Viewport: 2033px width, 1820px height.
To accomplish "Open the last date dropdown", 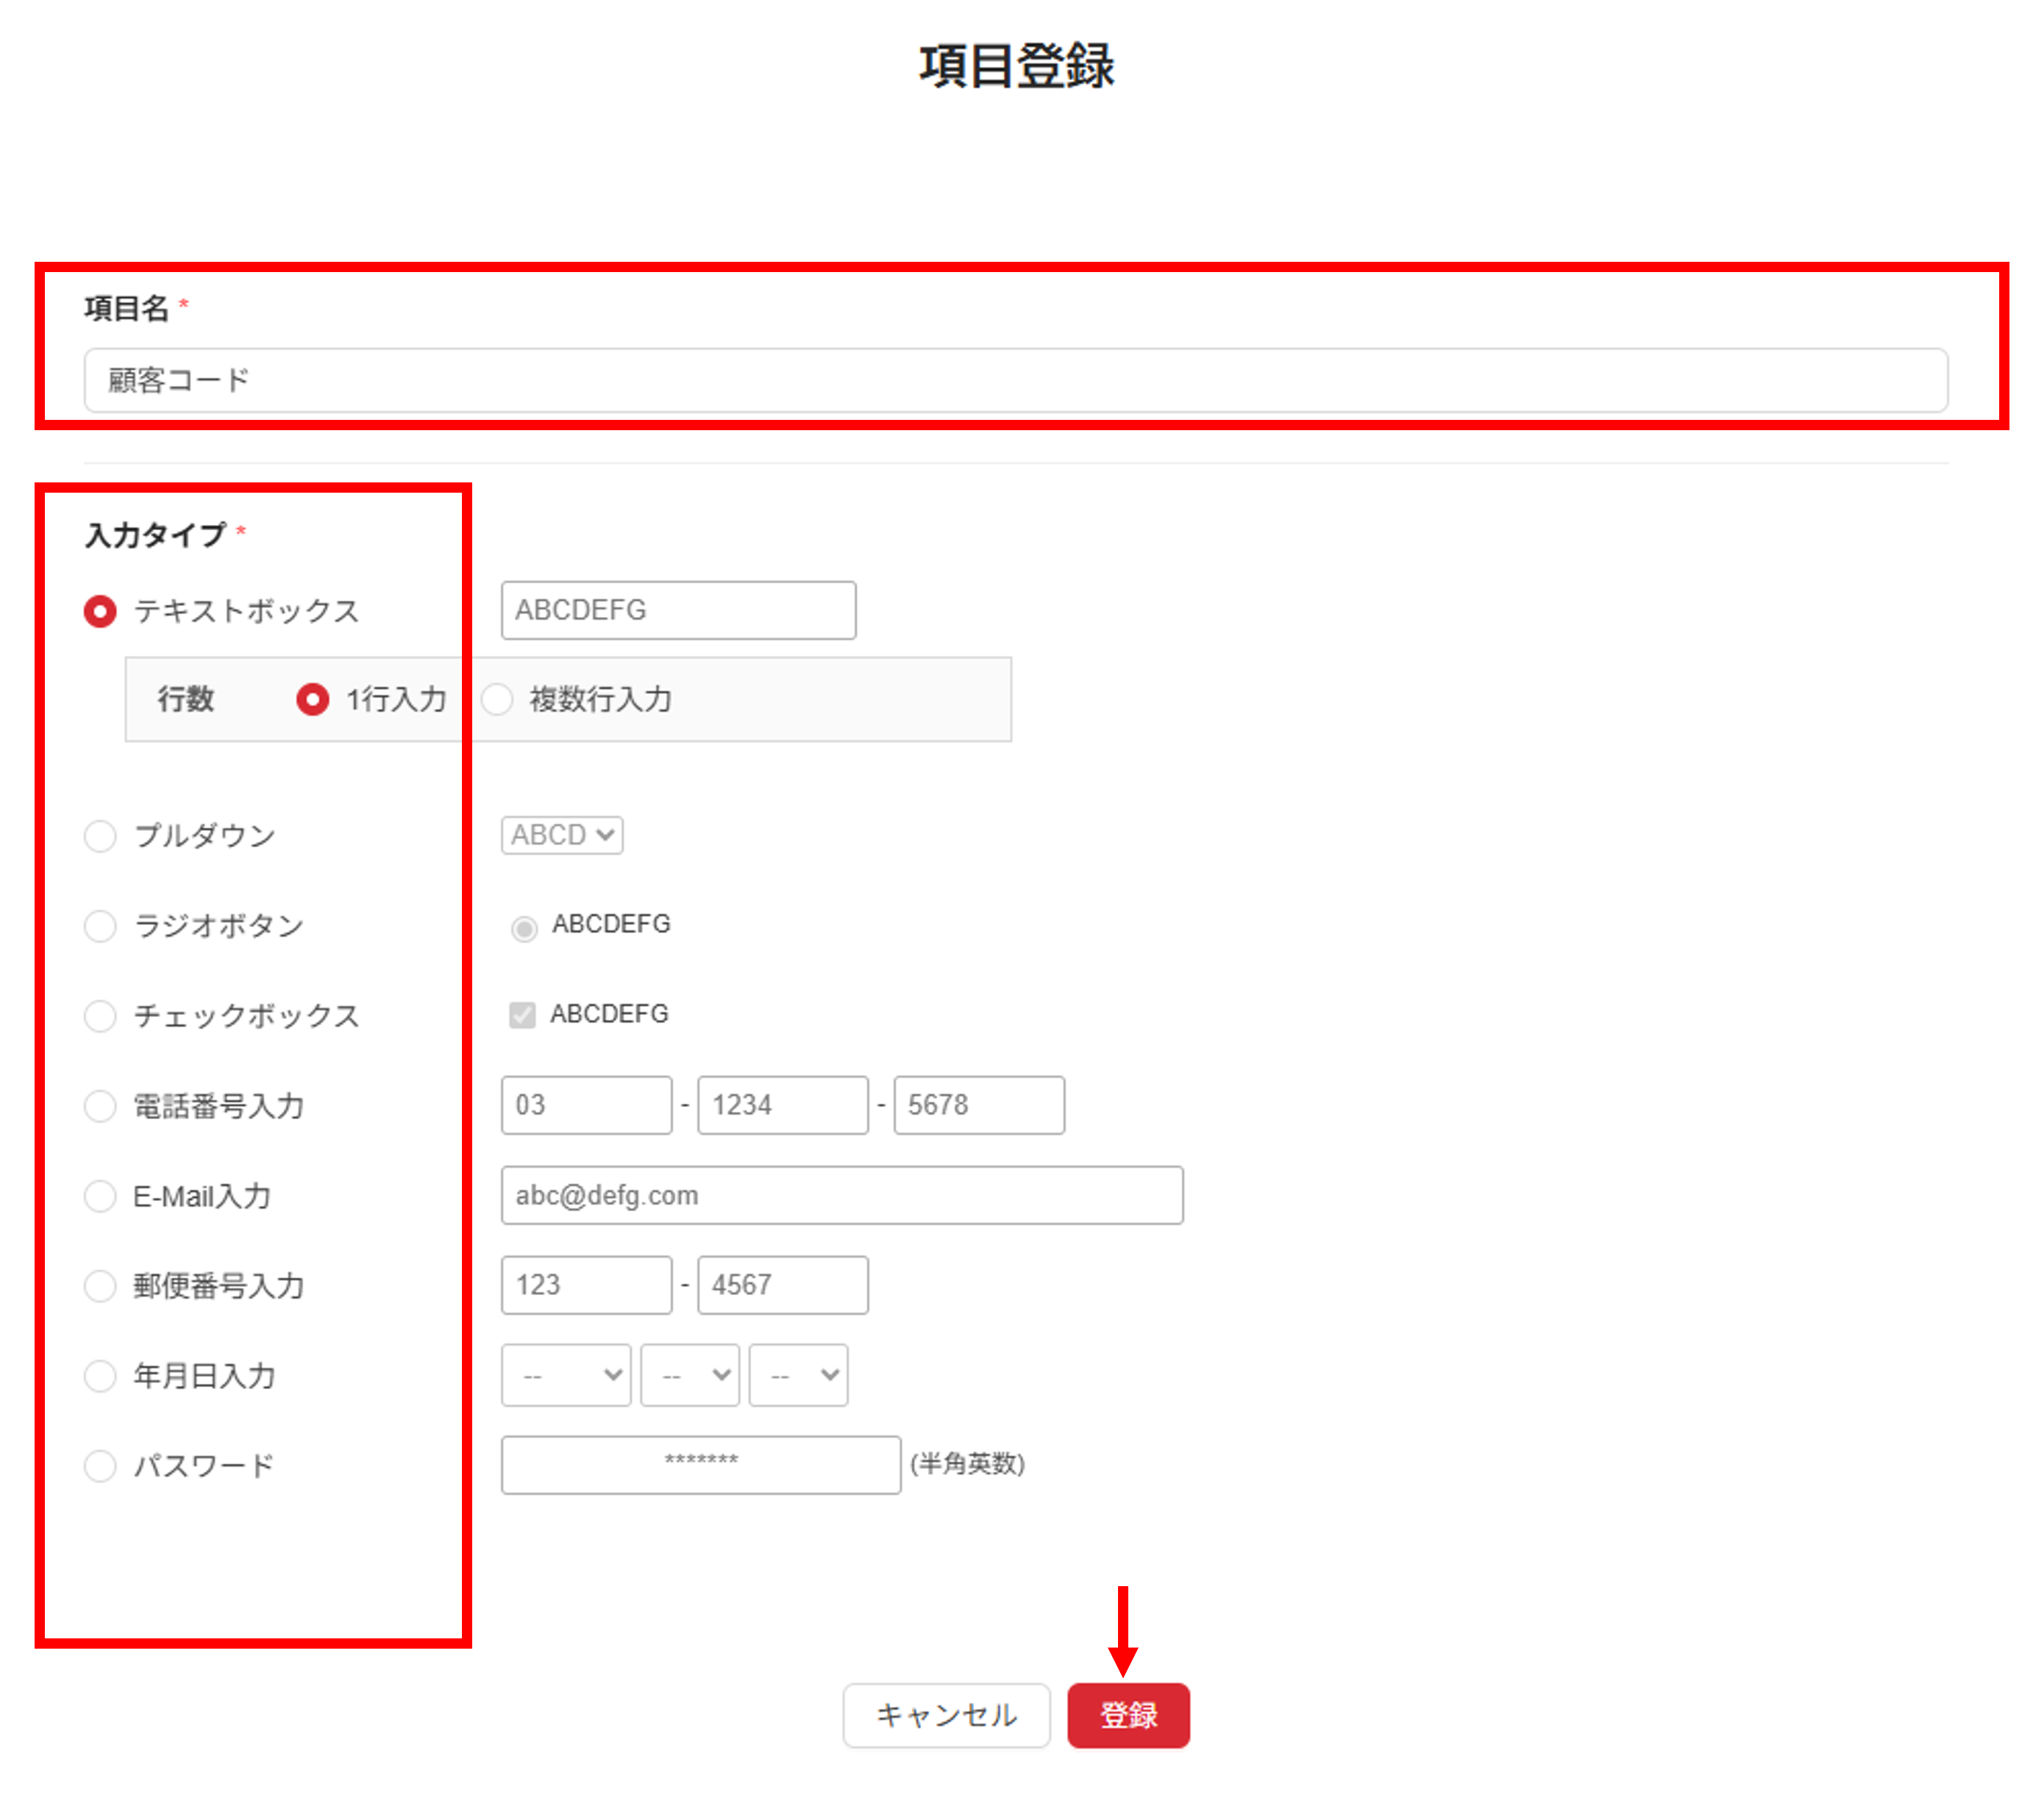I will (x=798, y=1375).
